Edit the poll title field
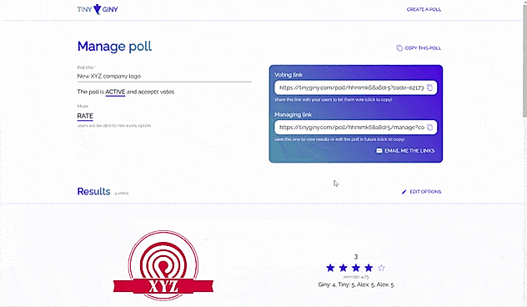Viewport: 527px width, 307px height. tap(164, 76)
